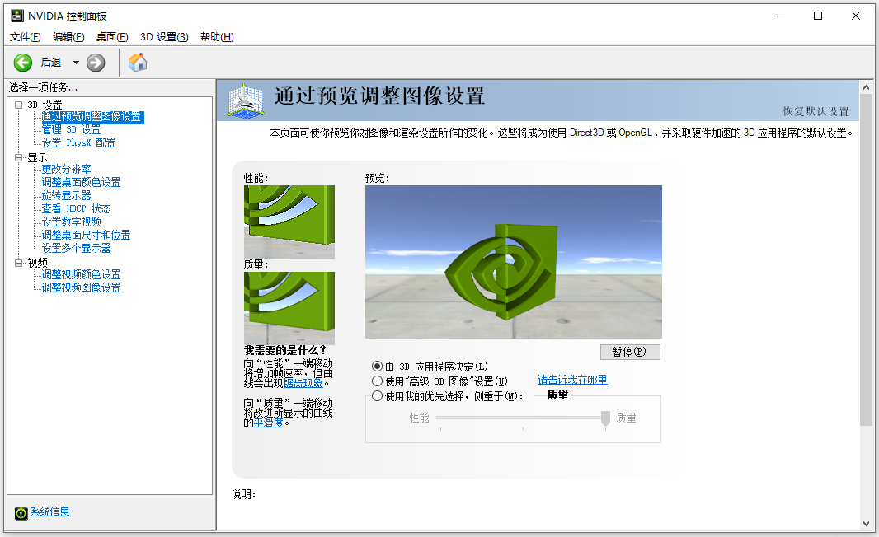
Task: Open the 请告诉我在哪里 link
Action: pos(572,380)
